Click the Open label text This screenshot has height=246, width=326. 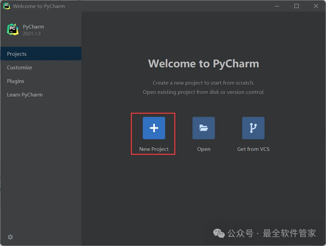click(204, 149)
